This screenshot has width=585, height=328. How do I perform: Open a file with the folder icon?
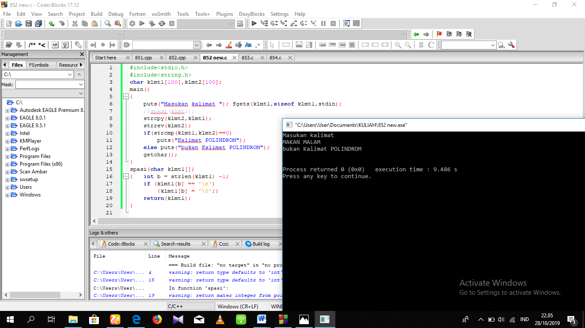(18, 23)
